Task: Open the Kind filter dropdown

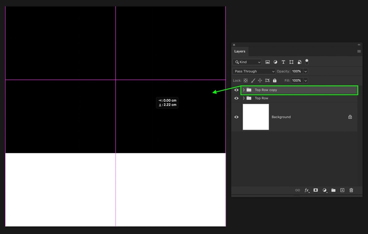Action: click(x=247, y=62)
